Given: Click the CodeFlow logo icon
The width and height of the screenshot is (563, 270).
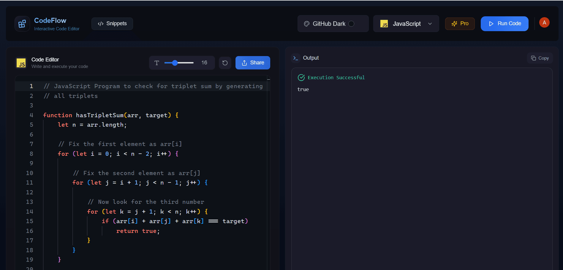Looking at the screenshot, I should point(22,24).
